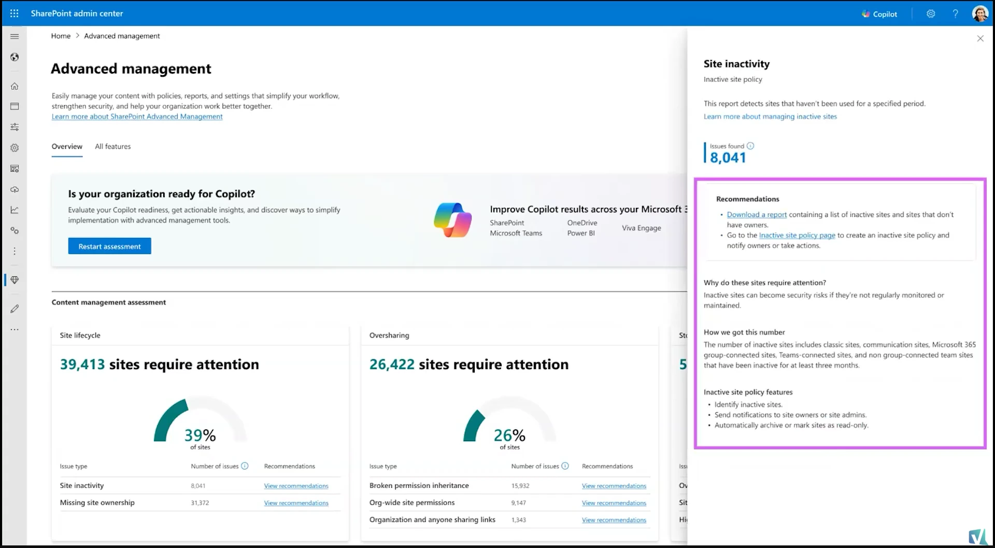View recommendations for Missing site ownership
This screenshot has height=548, width=995.
point(296,503)
